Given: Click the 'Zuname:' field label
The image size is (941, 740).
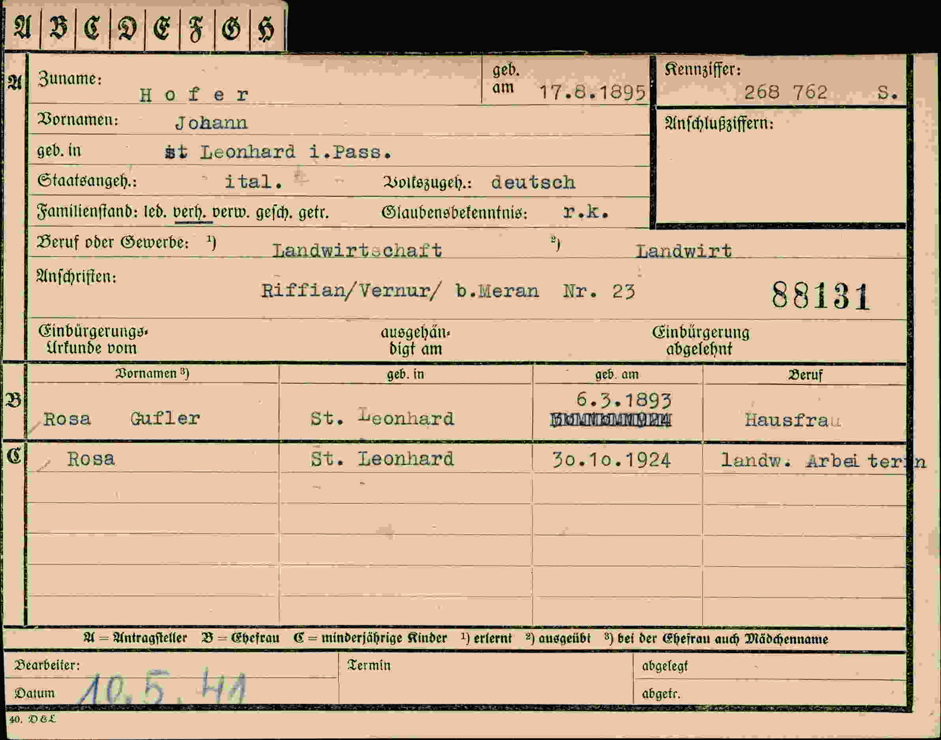Looking at the screenshot, I should pyautogui.click(x=70, y=79).
